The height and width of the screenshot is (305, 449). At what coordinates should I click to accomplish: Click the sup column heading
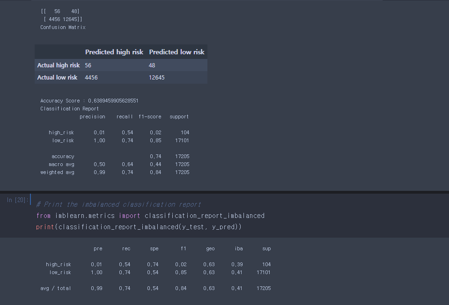point(266,249)
